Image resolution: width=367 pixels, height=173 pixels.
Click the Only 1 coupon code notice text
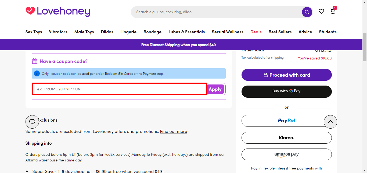[x=103, y=73]
